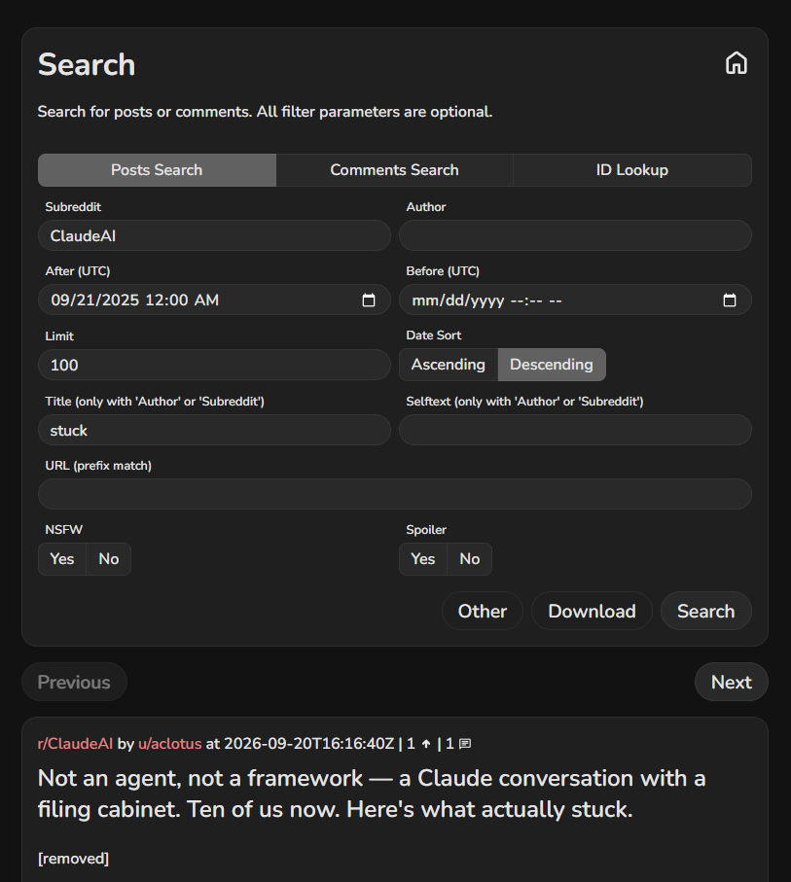Click the Subreddit field containing ClaudeAI
This screenshot has height=882, width=791.
[214, 235]
